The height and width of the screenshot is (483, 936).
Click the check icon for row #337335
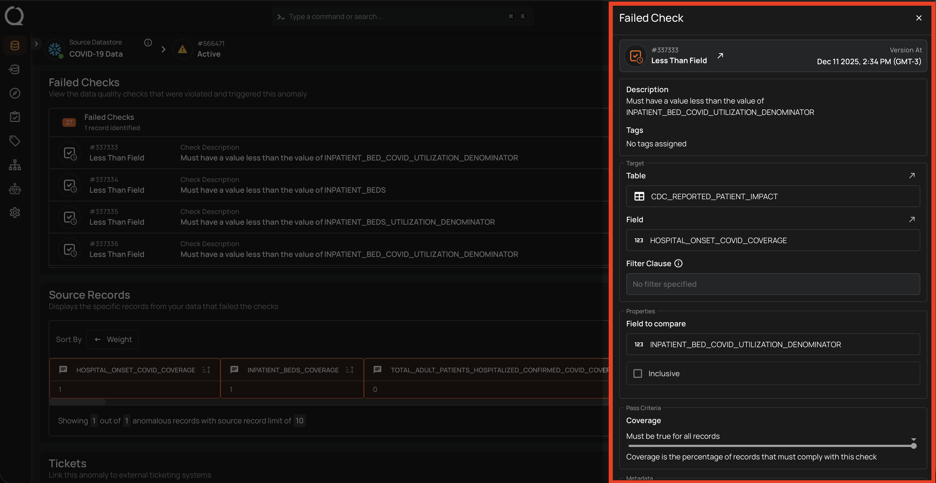point(70,217)
